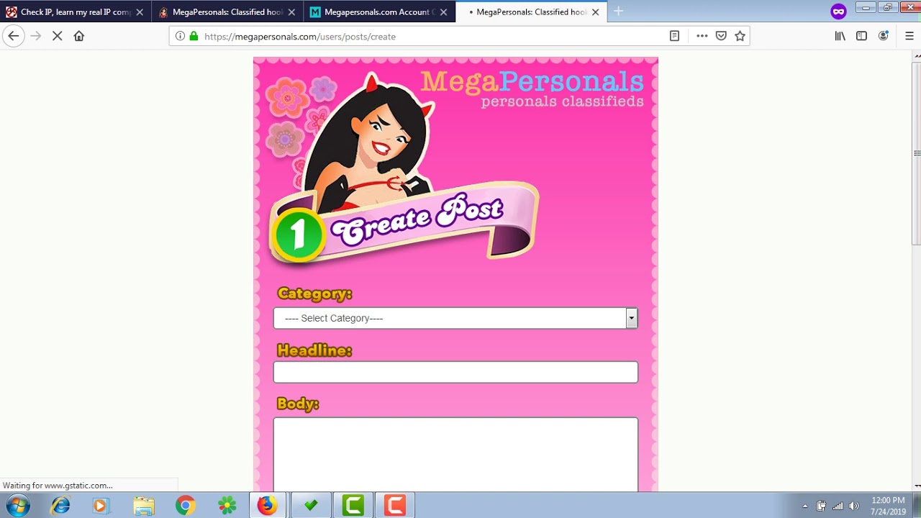Image resolution: width=921 pixels, height=518 pixels.
Task: Open the ICQ flower icon in taskbar
Action: pos(227,506)
